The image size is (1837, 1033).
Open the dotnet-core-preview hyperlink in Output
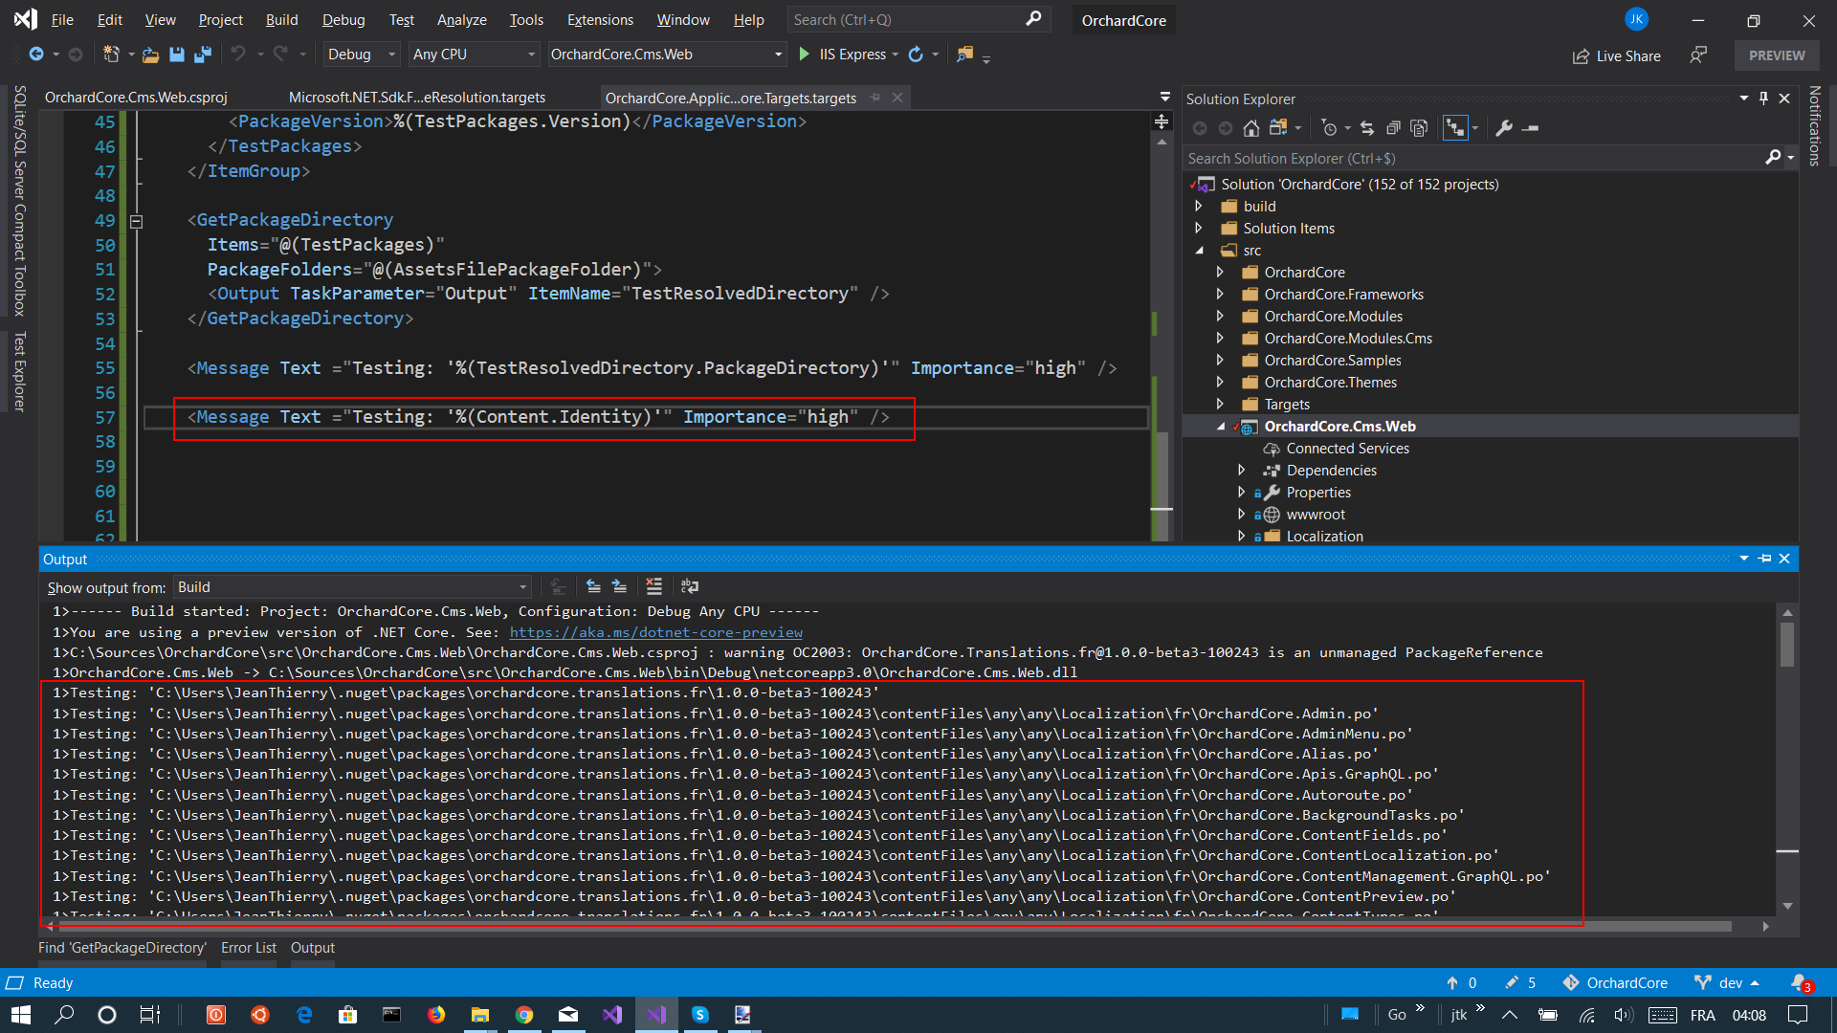pos(656,632)
